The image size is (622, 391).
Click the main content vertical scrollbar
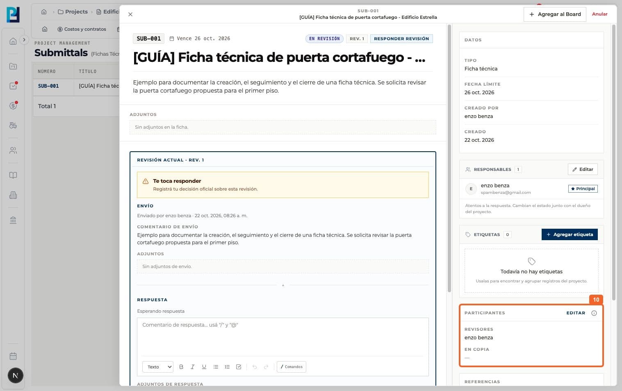449,159
